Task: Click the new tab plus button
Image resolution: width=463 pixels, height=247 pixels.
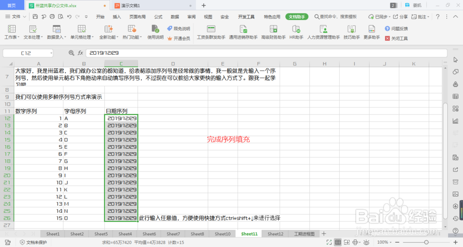Action: click(x=203, y=5)
